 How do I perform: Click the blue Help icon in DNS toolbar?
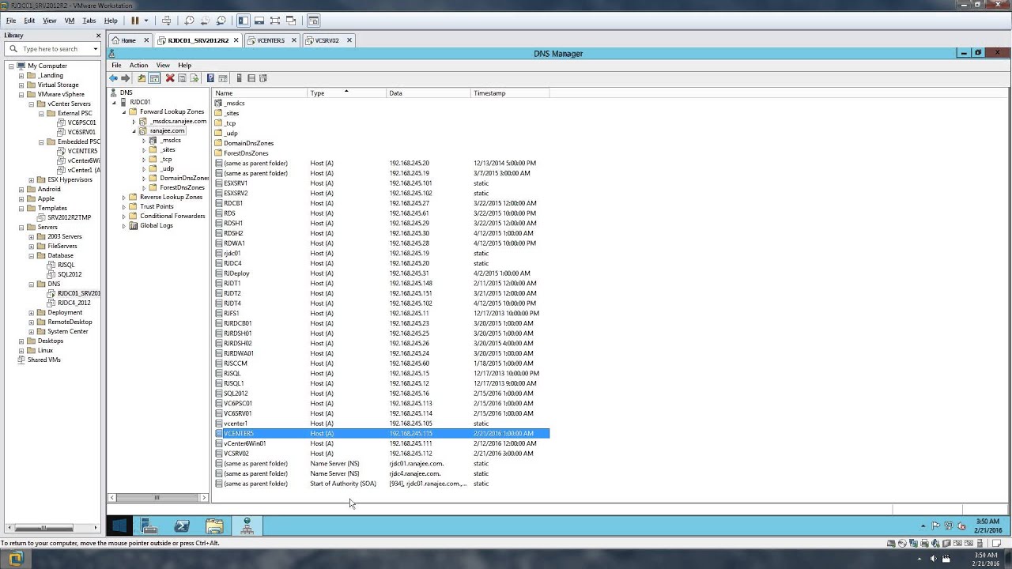pos(210,78)
